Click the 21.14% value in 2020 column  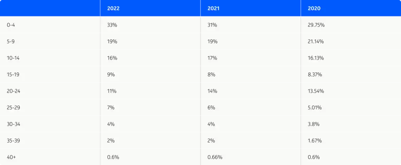click(316, 41)
